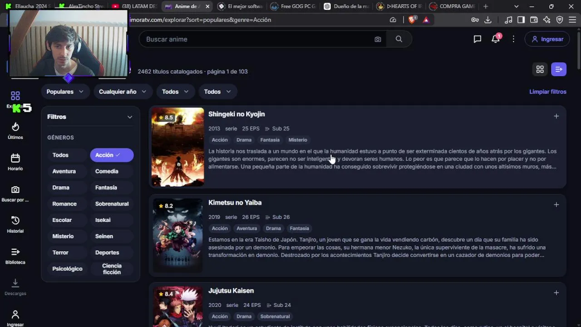Open the chat messages icon
This screenshot has height=327, width=581.
tap(477, 39)
